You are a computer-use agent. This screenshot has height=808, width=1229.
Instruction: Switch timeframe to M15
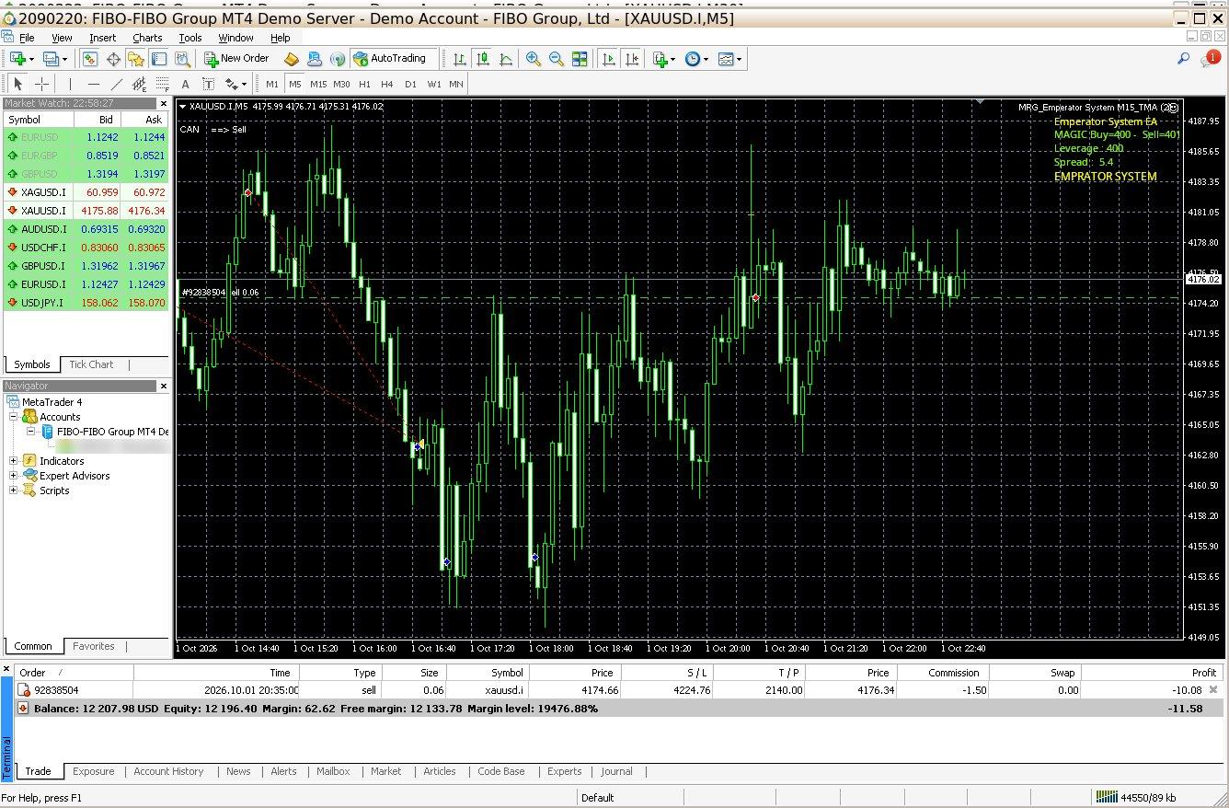click(x=318, y=84)
